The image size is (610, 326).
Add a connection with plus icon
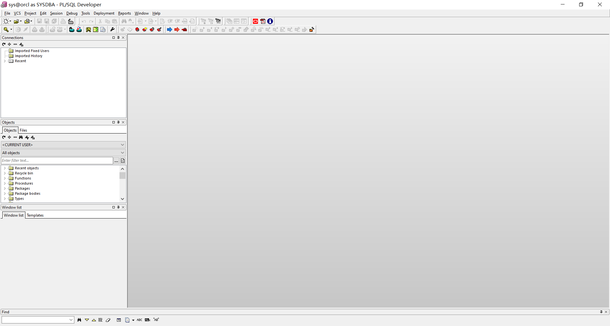point(10,44)
